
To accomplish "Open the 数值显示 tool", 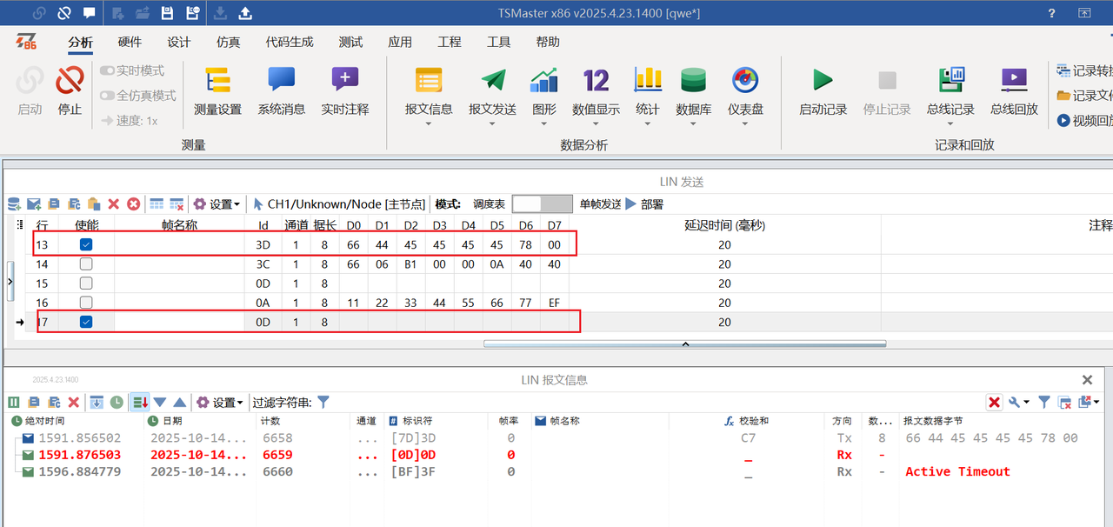I will pyautogui.click(x=596, y=87).
